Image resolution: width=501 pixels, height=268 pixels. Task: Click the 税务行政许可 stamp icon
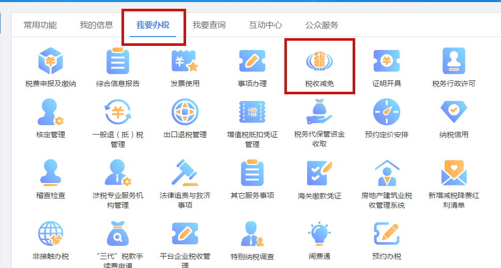coord(454,61)
